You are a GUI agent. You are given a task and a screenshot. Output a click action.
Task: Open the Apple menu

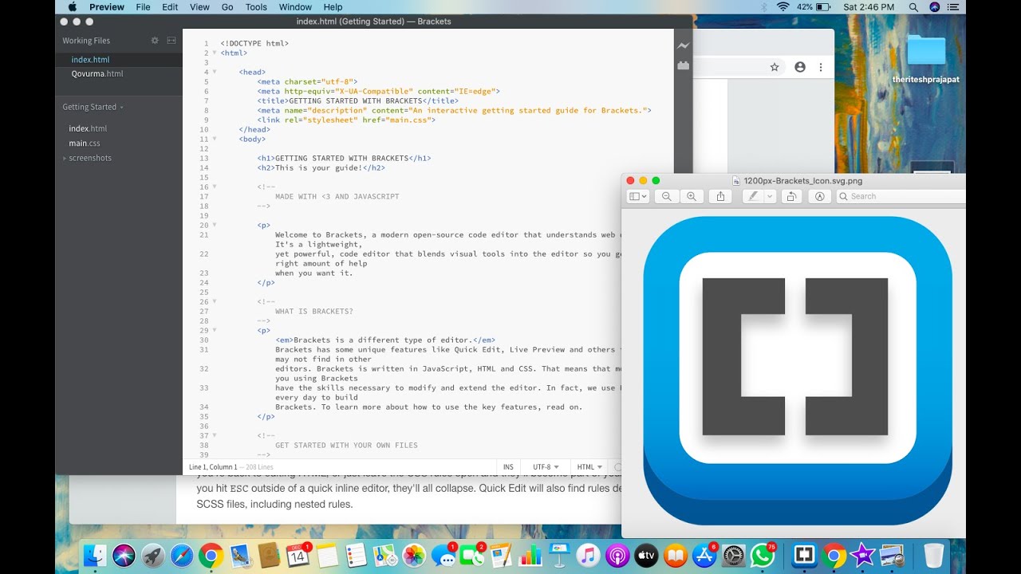[72, 7]
